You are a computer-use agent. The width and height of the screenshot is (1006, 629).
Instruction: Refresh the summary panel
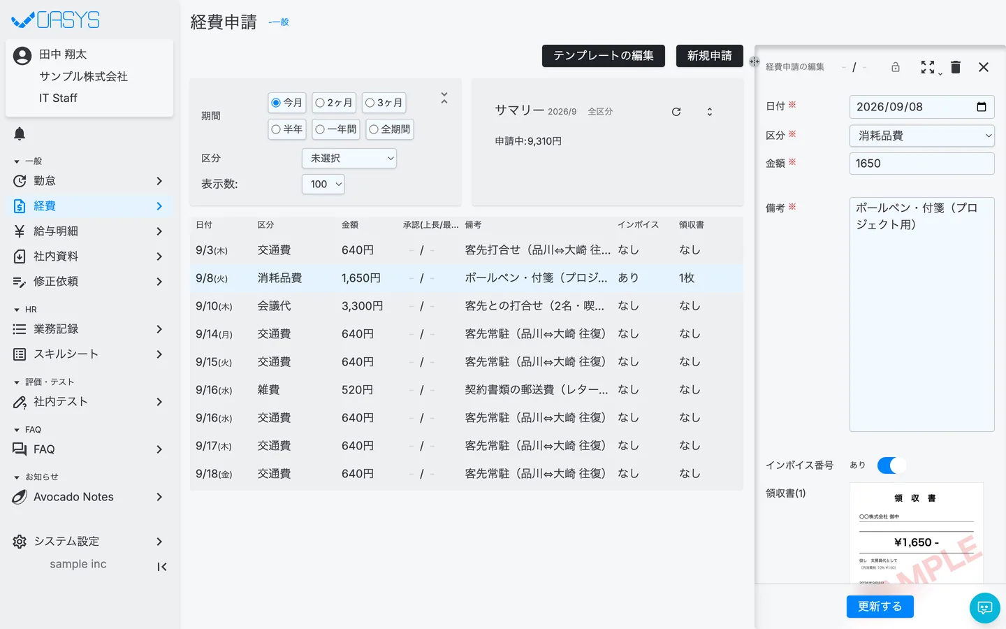click(x=676, y=112)
